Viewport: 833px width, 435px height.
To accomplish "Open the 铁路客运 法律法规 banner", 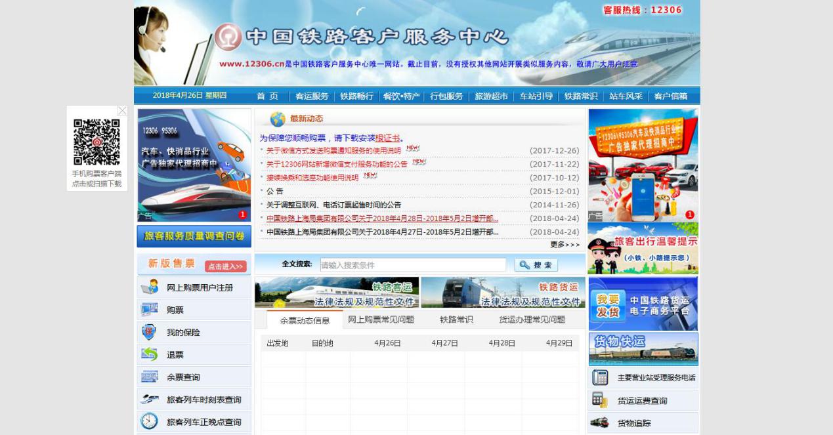I will pos(337,292).
